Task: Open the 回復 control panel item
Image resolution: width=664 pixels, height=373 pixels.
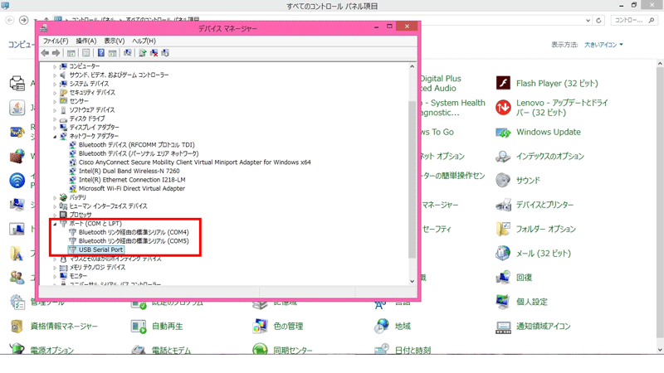Action: [514, 278]
